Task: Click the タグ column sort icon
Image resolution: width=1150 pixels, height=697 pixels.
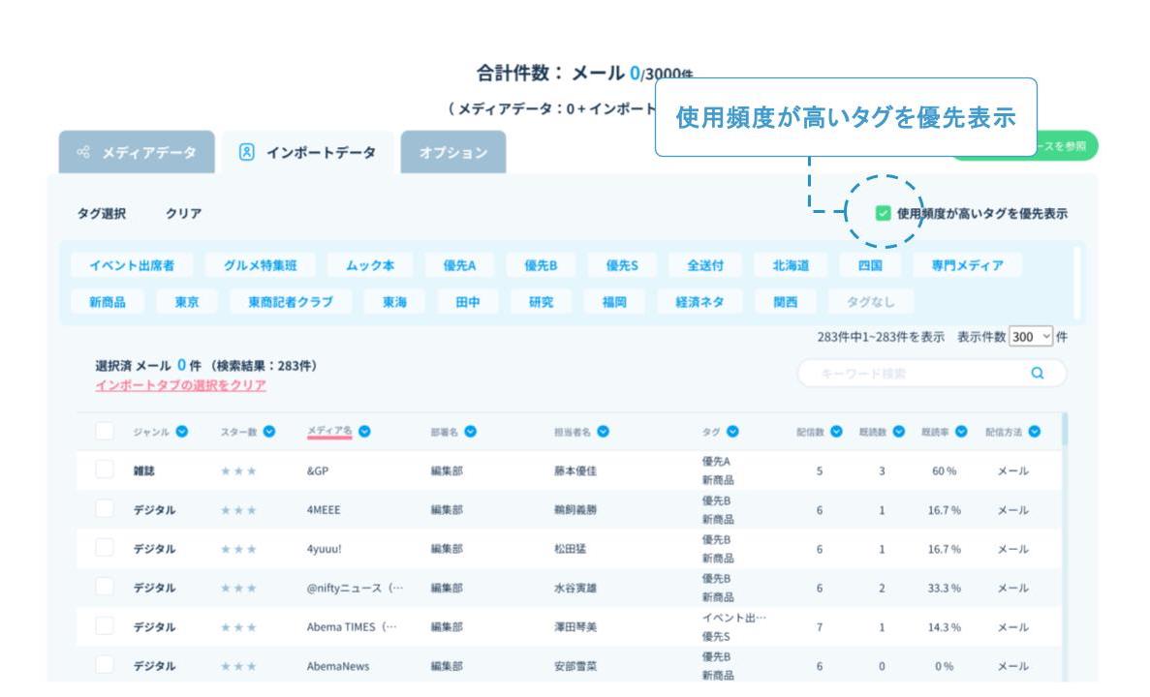Action: coord(732,431)
